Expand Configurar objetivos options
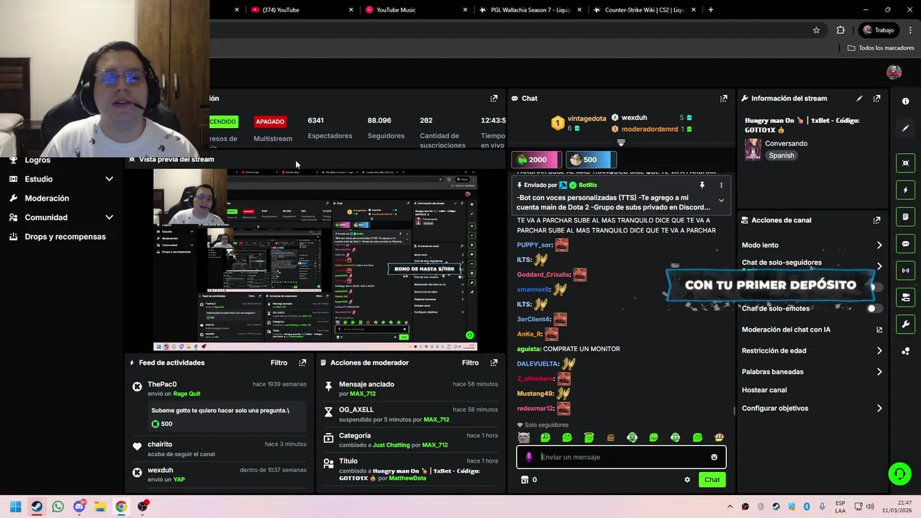Screen dimensions: 921x518 (879, 409)
